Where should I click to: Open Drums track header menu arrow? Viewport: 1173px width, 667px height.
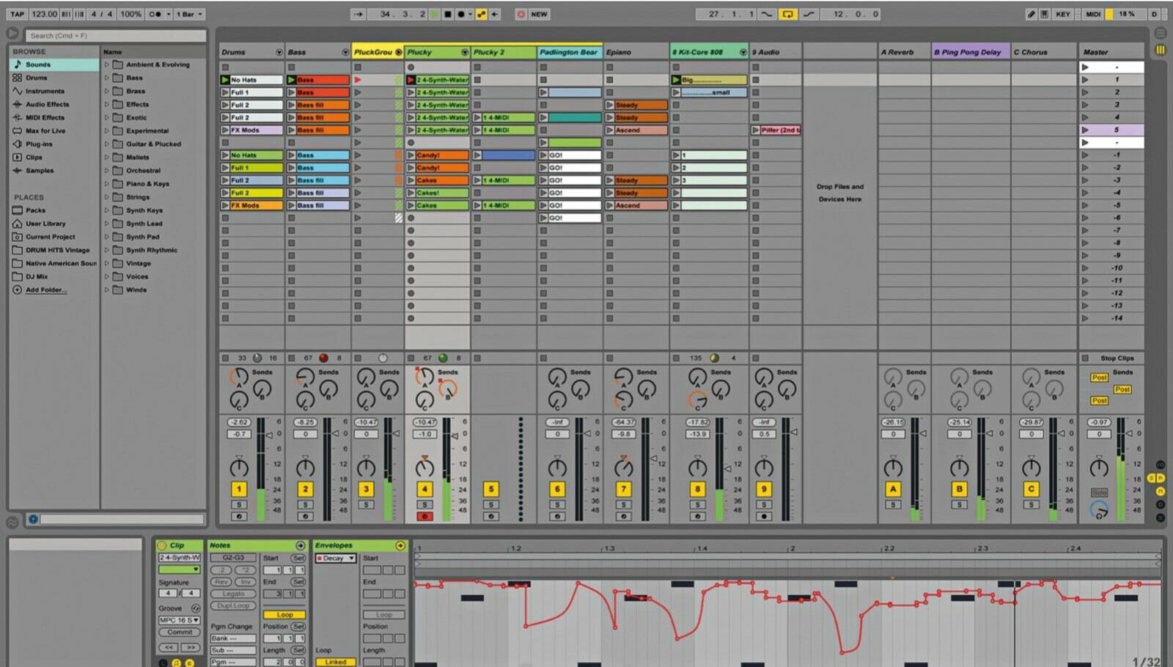pyautogui.click(x=279, y=52)
